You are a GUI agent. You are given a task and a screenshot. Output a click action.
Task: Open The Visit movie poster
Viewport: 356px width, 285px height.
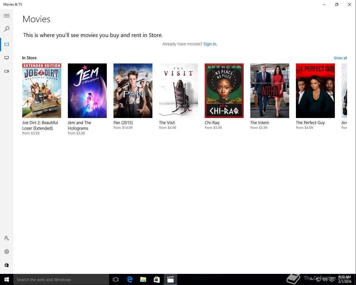coord(179,91)
